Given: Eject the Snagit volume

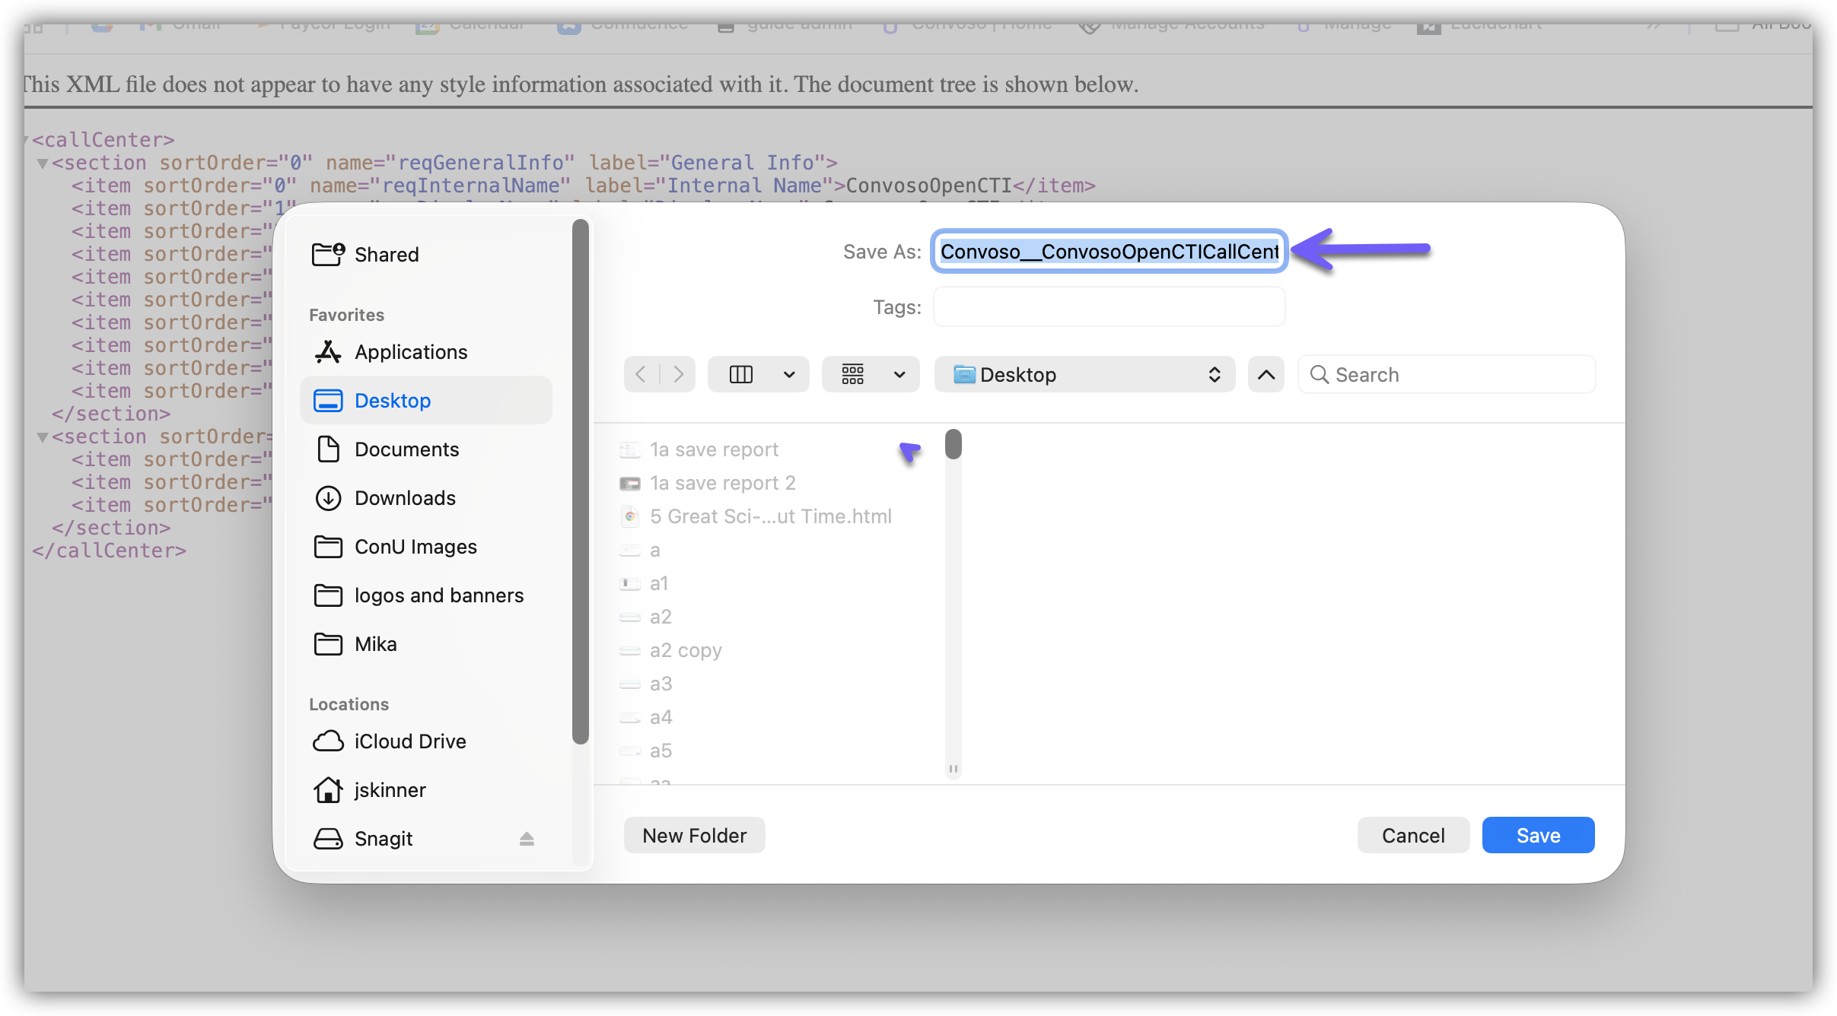Looking at the screenshot, I should tap(527, 839).
